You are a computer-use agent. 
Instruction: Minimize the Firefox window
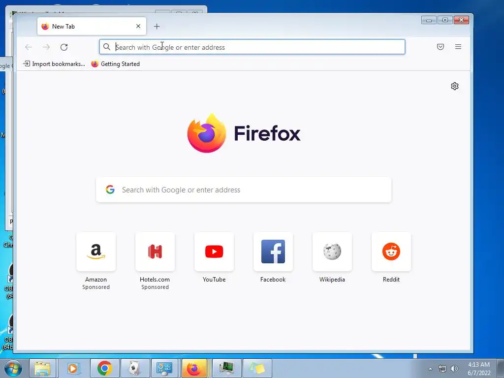(429, 20)
